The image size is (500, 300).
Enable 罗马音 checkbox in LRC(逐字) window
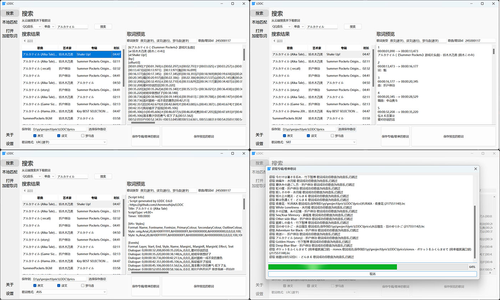[83, 136]
